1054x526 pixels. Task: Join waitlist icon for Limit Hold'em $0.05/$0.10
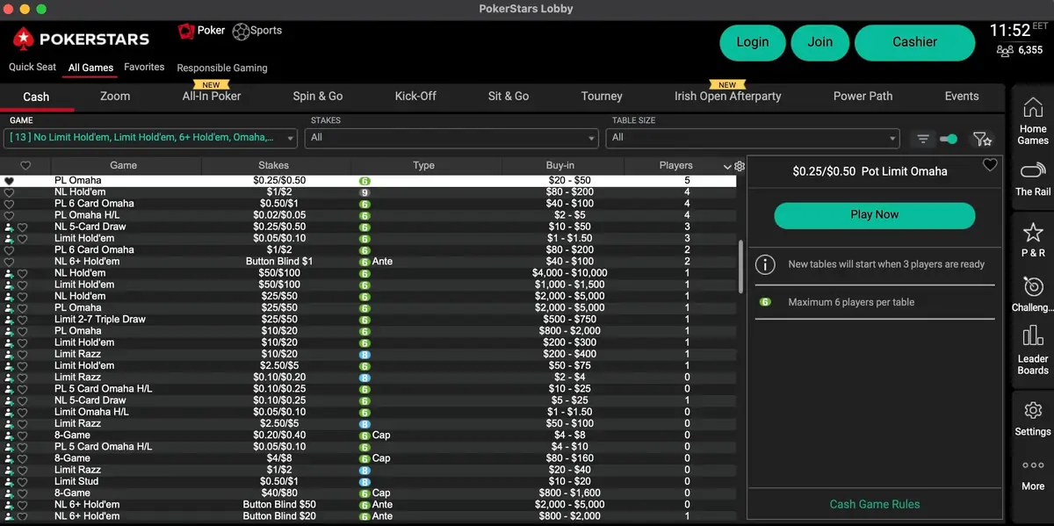9,238
